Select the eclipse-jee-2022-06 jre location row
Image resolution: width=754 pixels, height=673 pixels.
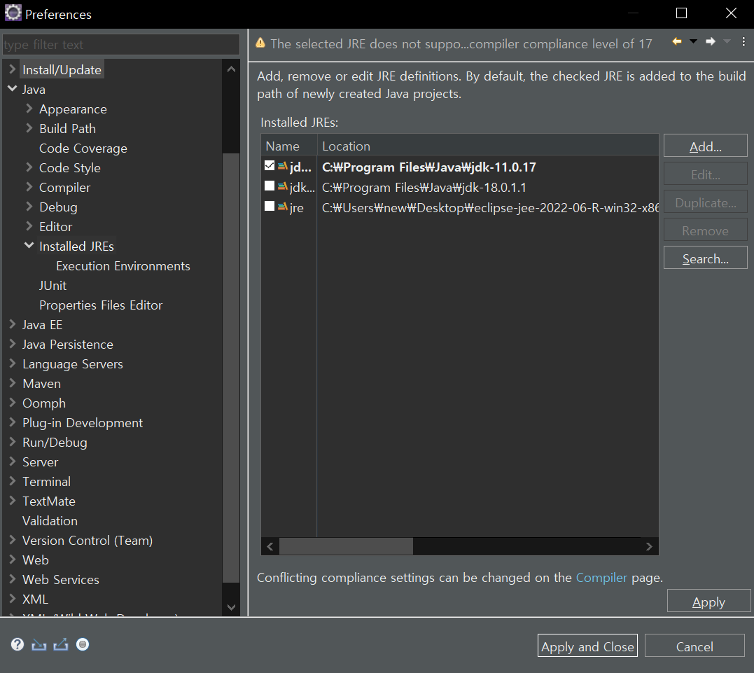[490, 208]
